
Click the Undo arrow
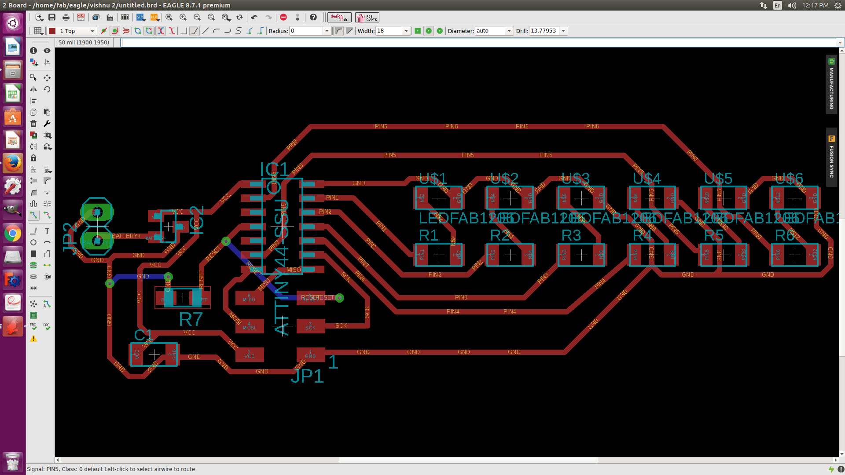pos(254,17)
